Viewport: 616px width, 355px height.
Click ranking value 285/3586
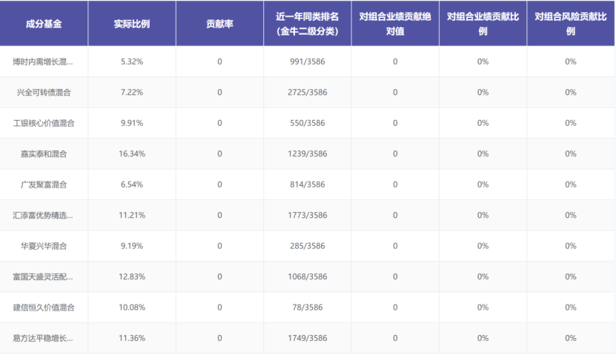click(308, 246)
